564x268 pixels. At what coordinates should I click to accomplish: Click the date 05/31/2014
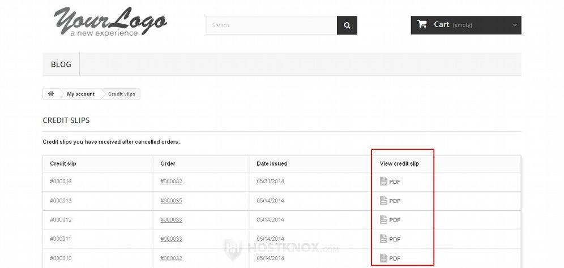[270, 181]
